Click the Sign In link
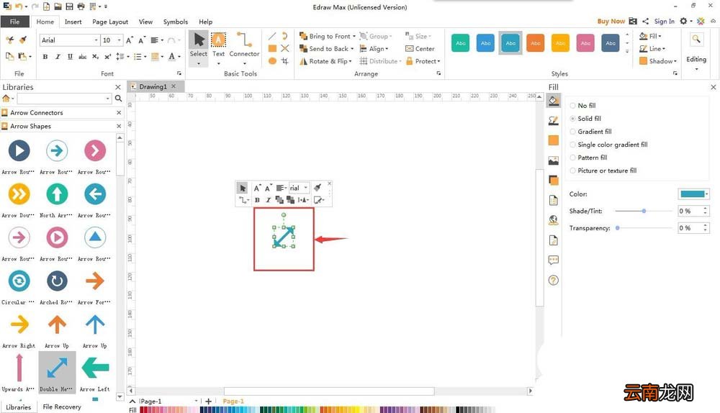Screen dimensions: 720x413 pyautogui.click(x=664, y=21)
